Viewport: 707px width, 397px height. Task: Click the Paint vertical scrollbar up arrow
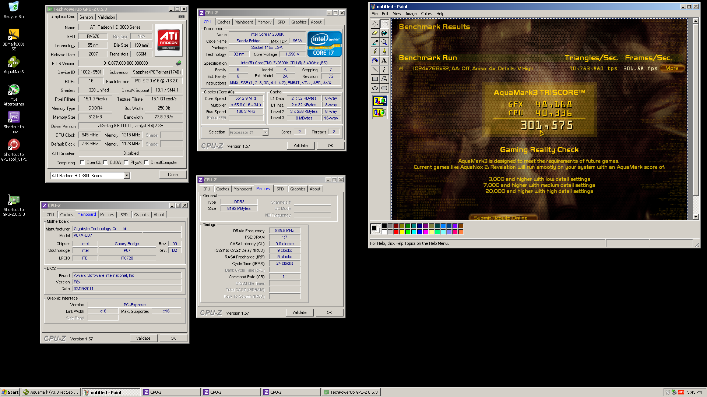[x=696, y=21]
